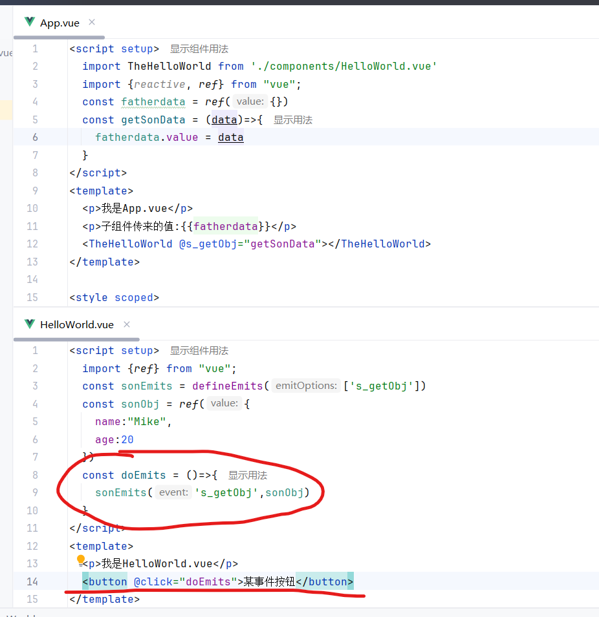This screenshot has height=617, width=599.
Task: Click line number 6 in App.vue gutter
Action: [35, 137]
